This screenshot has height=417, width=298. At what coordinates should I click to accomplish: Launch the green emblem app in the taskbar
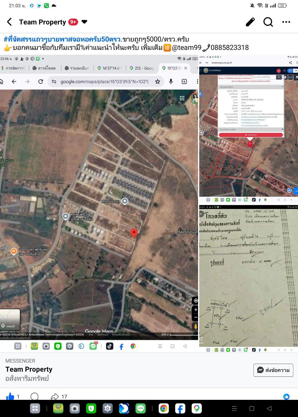click(58, 408)
